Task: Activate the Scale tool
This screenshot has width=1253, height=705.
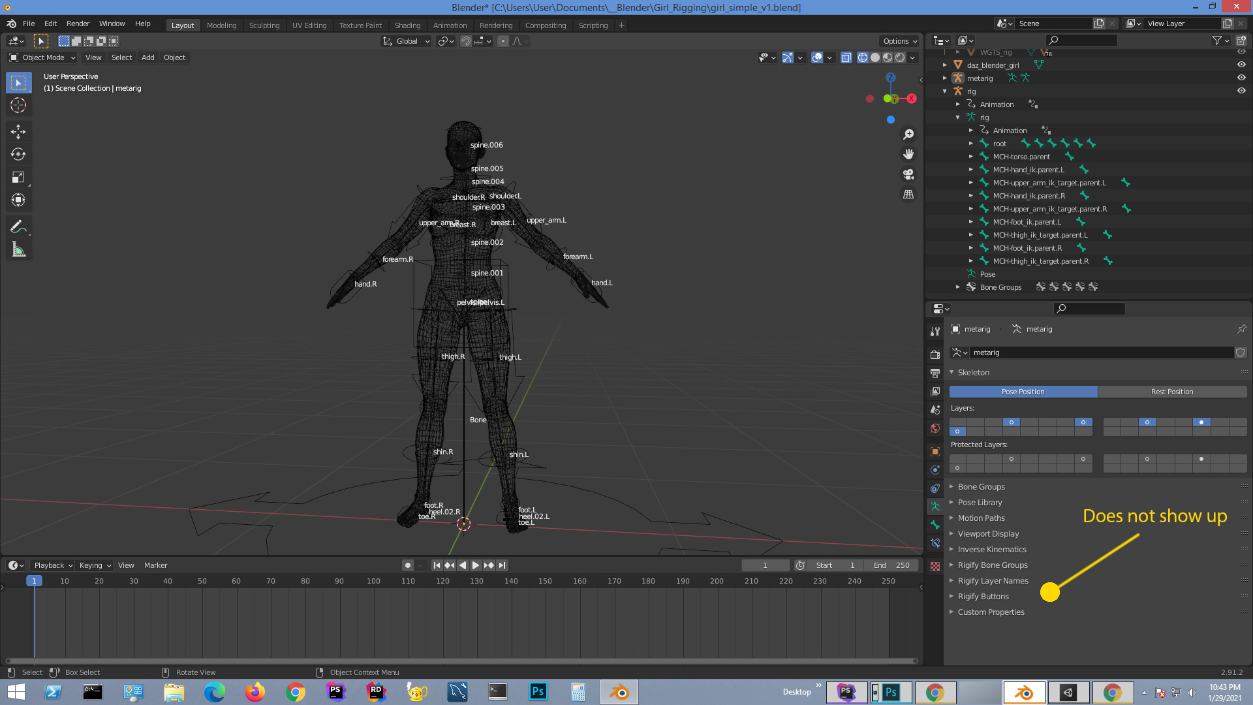Action: (x=18, y=178)
